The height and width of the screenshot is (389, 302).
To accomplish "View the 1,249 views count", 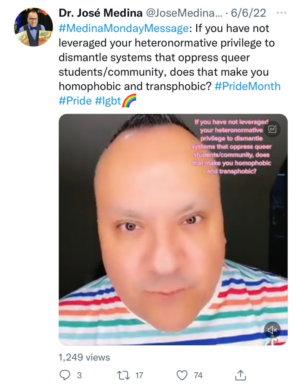I will 84,357.
